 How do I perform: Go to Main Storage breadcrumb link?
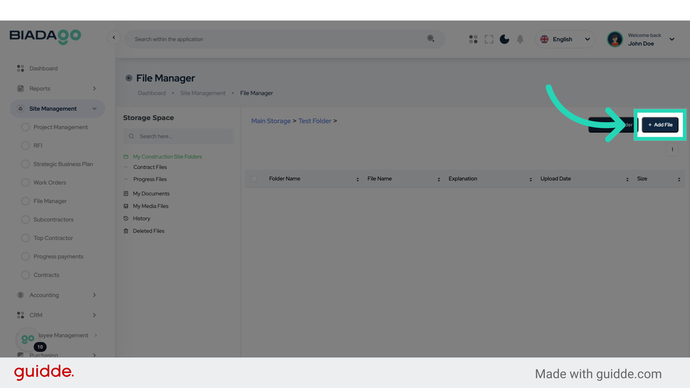(x=271, y=121)
